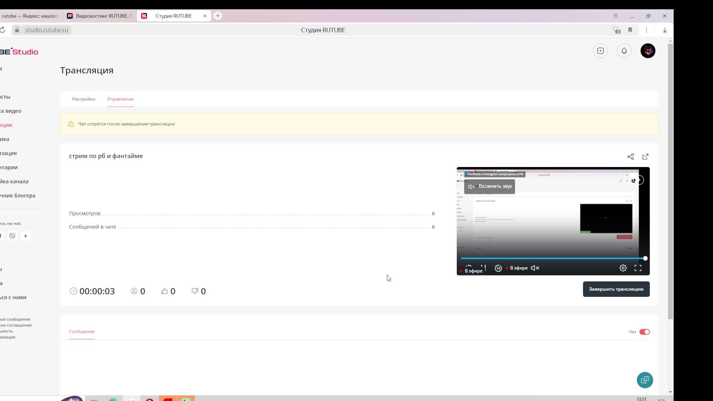Select the Сообщения tab
Screen dimensions: 713x401
point(82,332)
